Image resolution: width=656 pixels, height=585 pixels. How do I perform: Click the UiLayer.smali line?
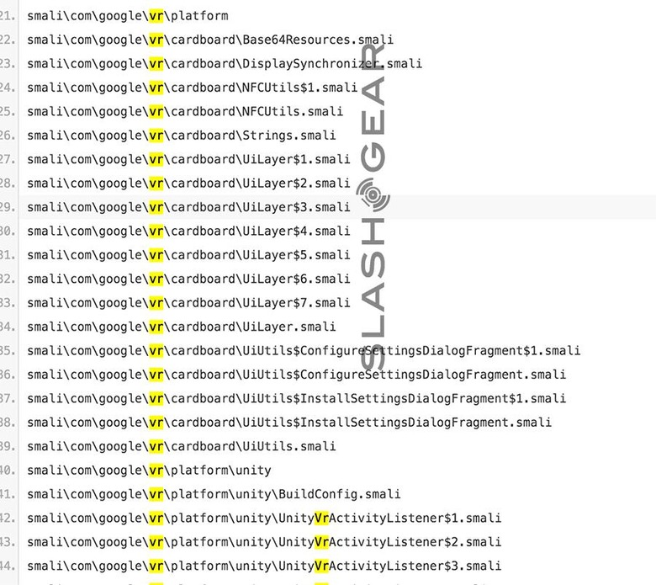182,327
